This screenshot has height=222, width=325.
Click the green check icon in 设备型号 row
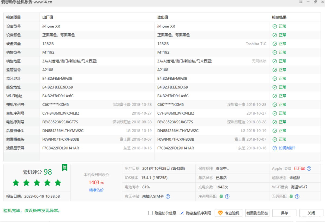[275, 26]
